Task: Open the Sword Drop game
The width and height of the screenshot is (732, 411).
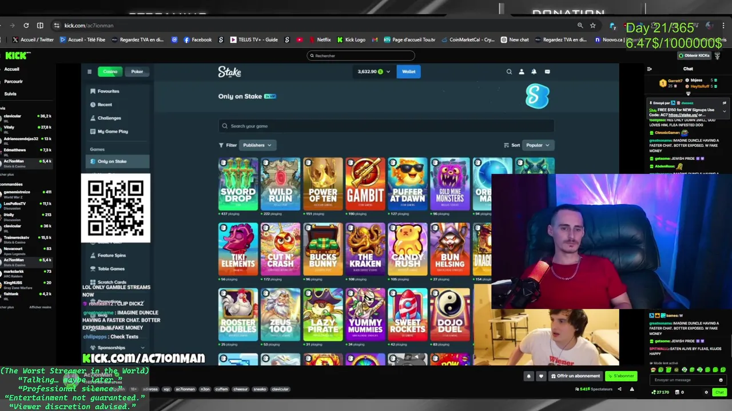Action: 238,184
